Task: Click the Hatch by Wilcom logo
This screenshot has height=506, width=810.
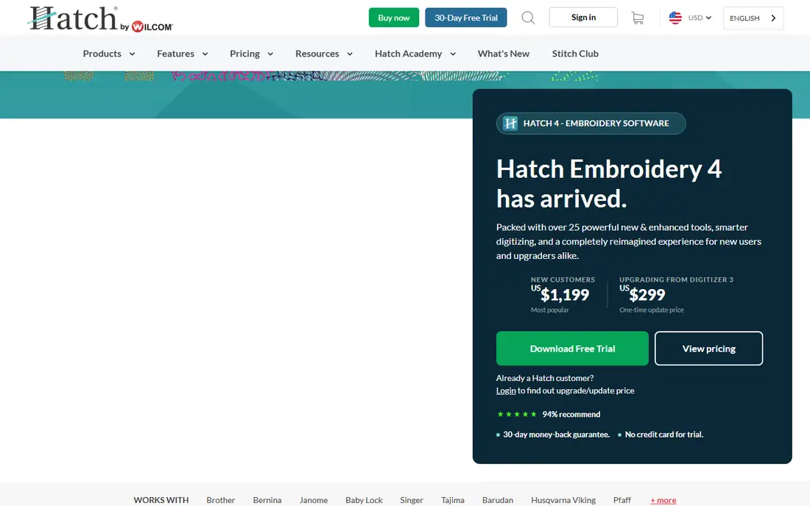Action: pyautogui.click(x=101, y=18)
